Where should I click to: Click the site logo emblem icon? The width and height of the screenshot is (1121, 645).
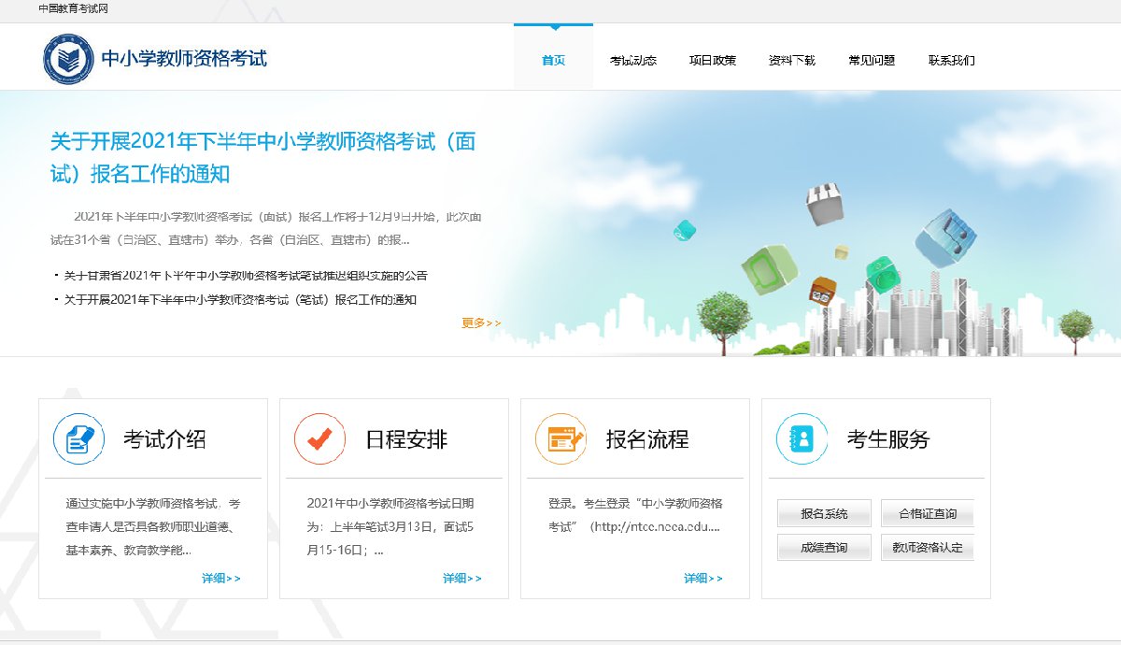pyautogui.click(x=67, y=58)
